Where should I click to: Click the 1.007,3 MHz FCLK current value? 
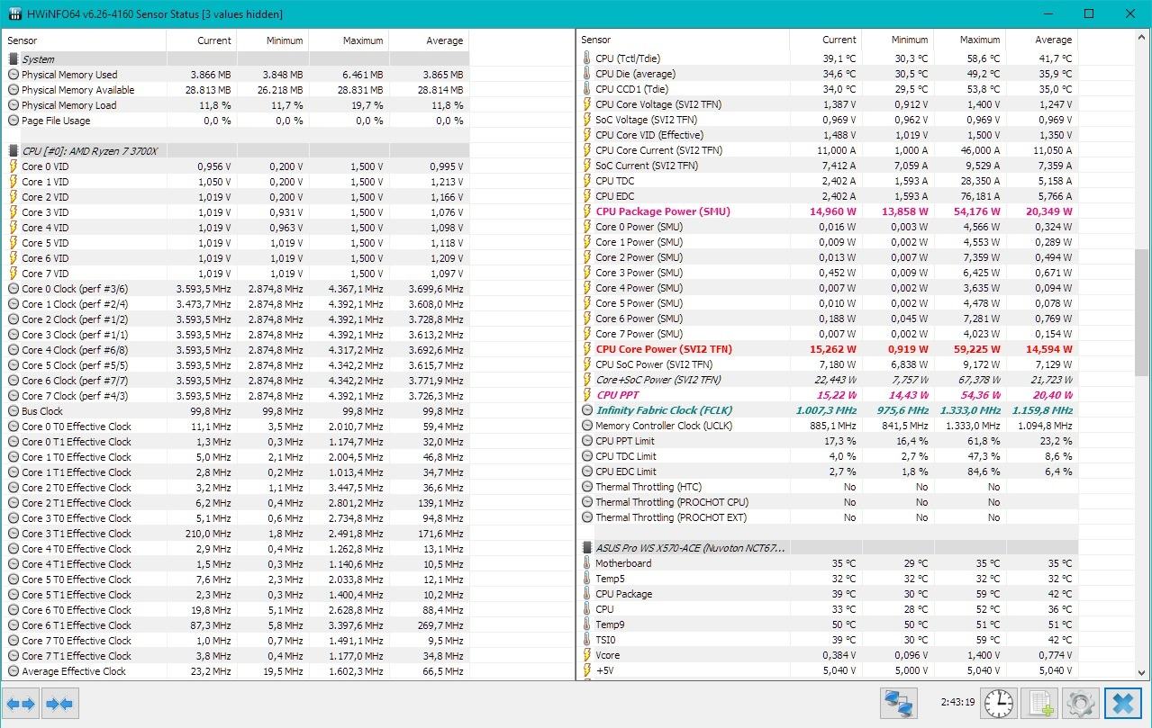(x=826, y=410)
